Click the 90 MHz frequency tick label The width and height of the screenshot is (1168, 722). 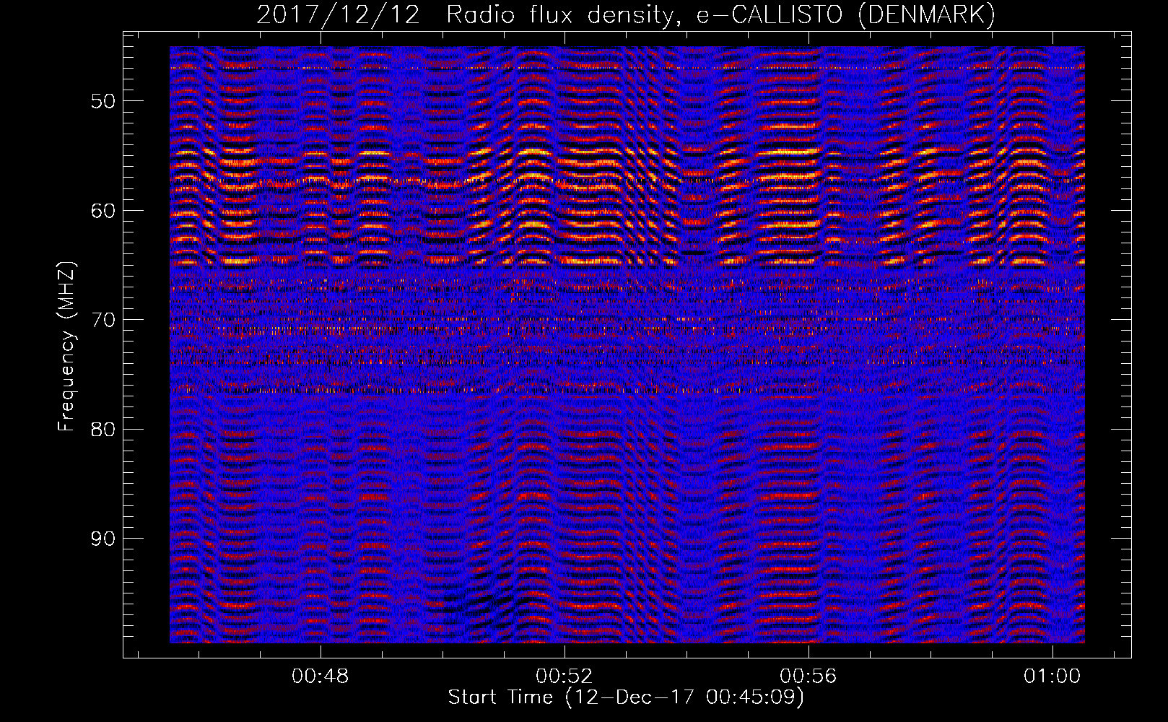tap(103, 539)
